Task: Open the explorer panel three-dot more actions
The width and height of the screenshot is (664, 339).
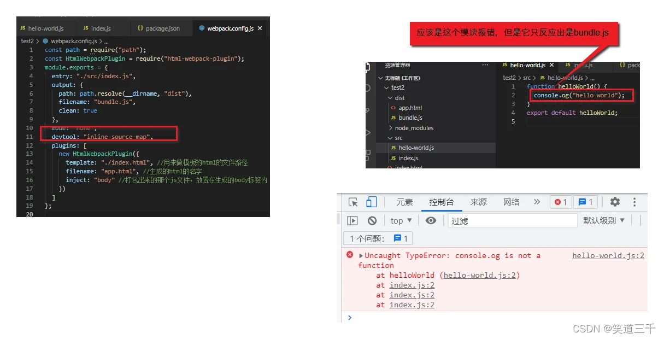Action: point(485,65)
